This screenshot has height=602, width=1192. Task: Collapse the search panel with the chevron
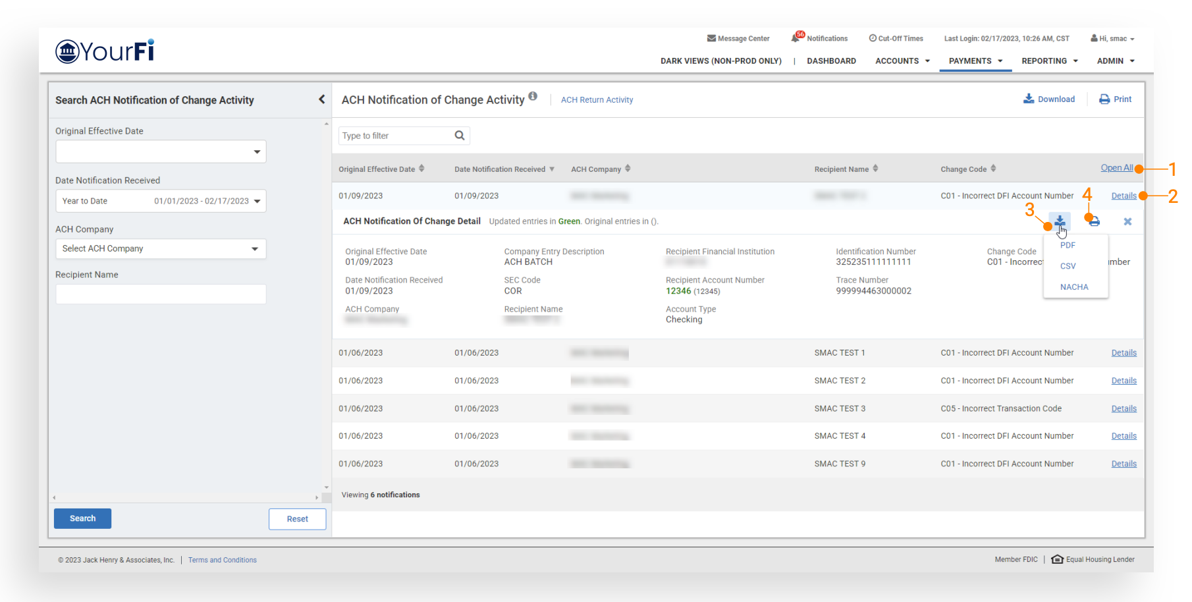pos(321,99)
